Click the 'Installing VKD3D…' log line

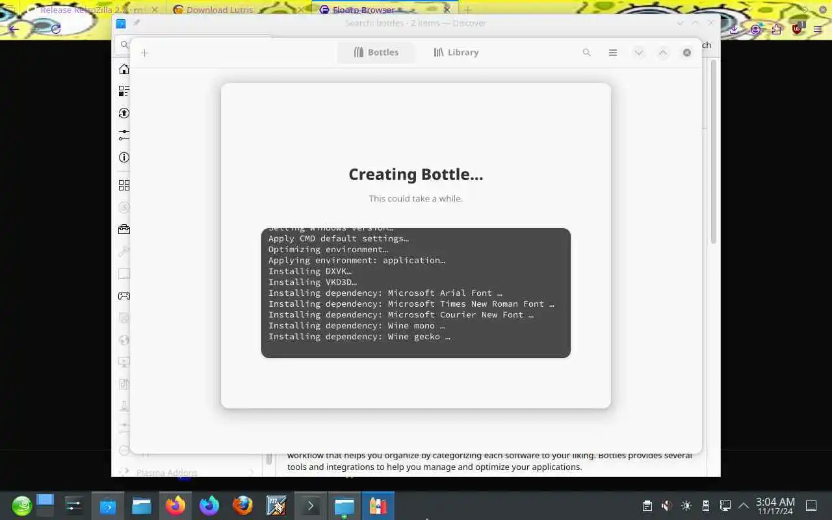pyautogui.click(x=312, y=282)
